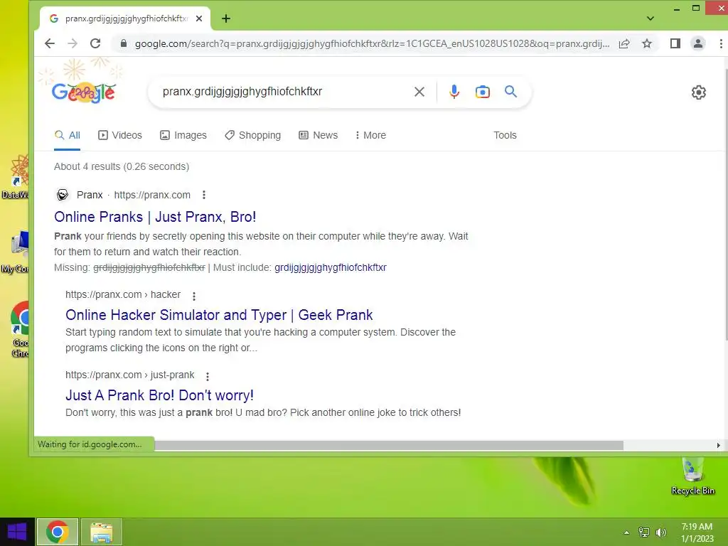
Task: Open the search Tools options
Action: (x=505, y=135)
